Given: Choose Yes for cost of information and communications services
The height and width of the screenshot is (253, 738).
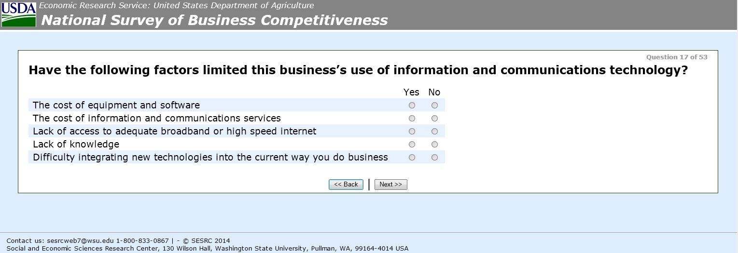Looking at the screenshot, I should pyautogui.click(x=412, y=119).
